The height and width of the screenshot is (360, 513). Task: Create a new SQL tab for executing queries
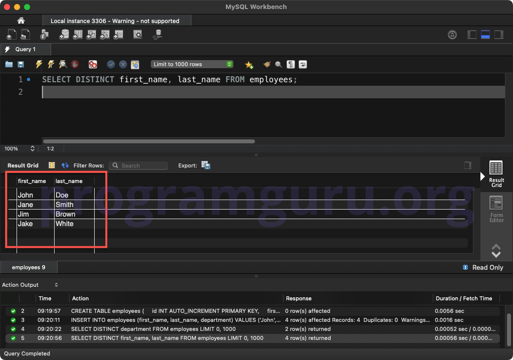click(x=11, y=34)
